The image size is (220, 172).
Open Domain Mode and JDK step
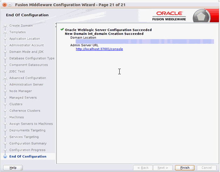coord(26,52)
